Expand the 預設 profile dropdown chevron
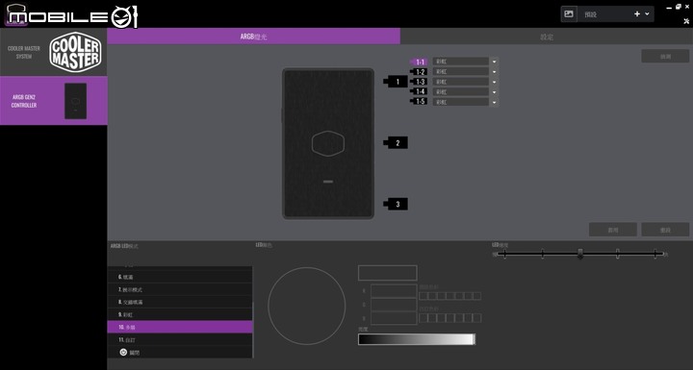693x370 pixels. pyautogui.click(x=647, y=14)
